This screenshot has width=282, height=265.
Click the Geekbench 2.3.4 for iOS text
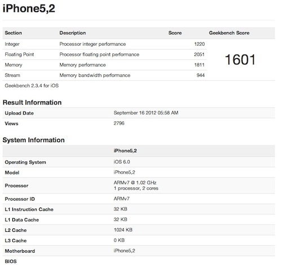pos(32,86)
